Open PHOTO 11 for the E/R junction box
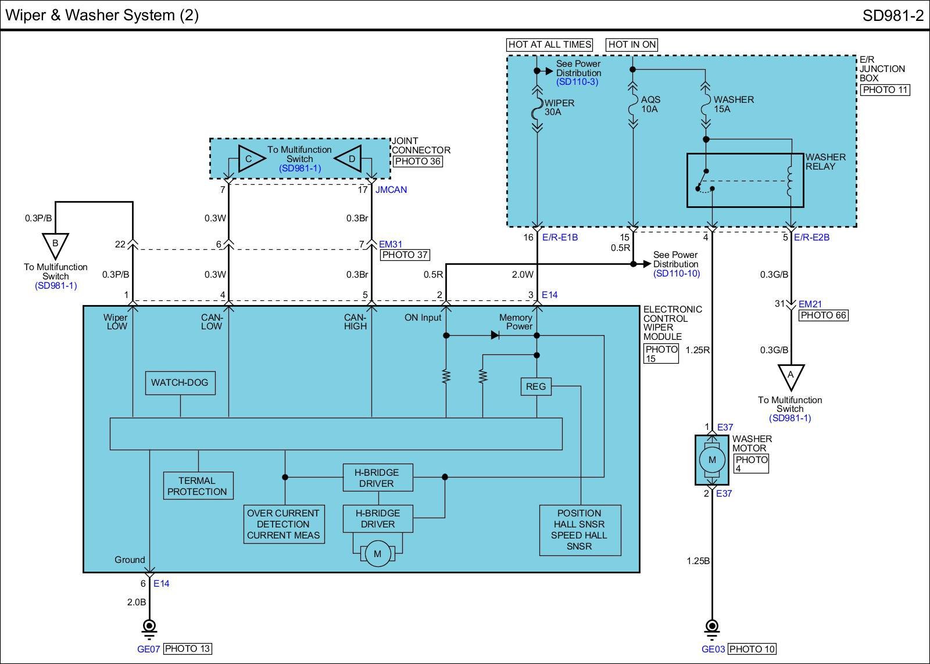The image size is (930, 664). [884, 90]
